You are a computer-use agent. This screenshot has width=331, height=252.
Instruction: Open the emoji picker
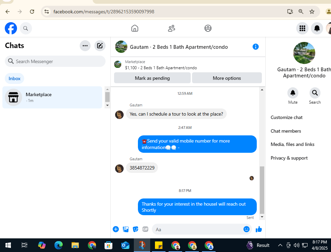pyautogui.click(x=246, y=229)
